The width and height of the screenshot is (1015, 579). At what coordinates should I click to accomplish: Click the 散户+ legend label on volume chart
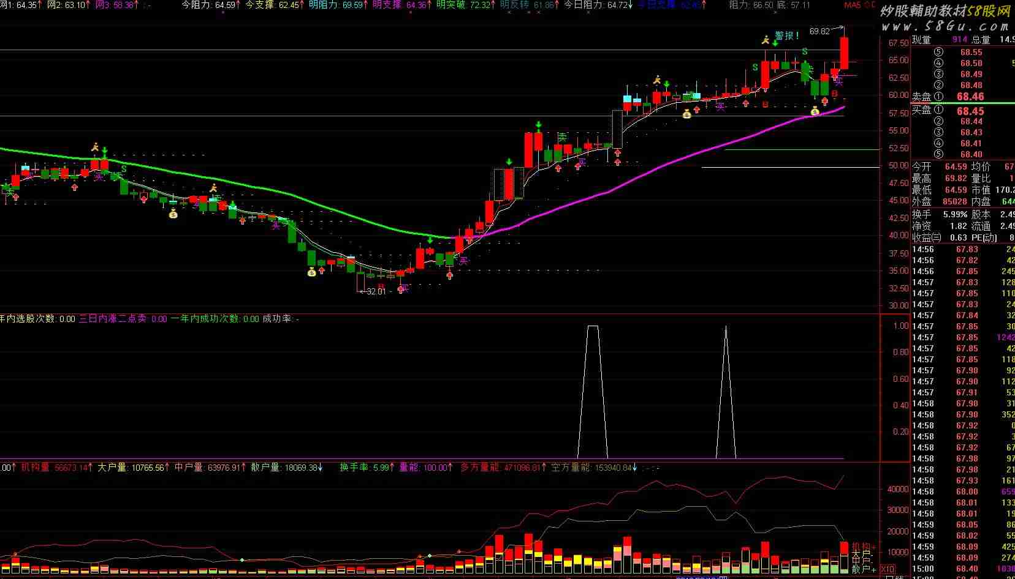coord(864,569)
